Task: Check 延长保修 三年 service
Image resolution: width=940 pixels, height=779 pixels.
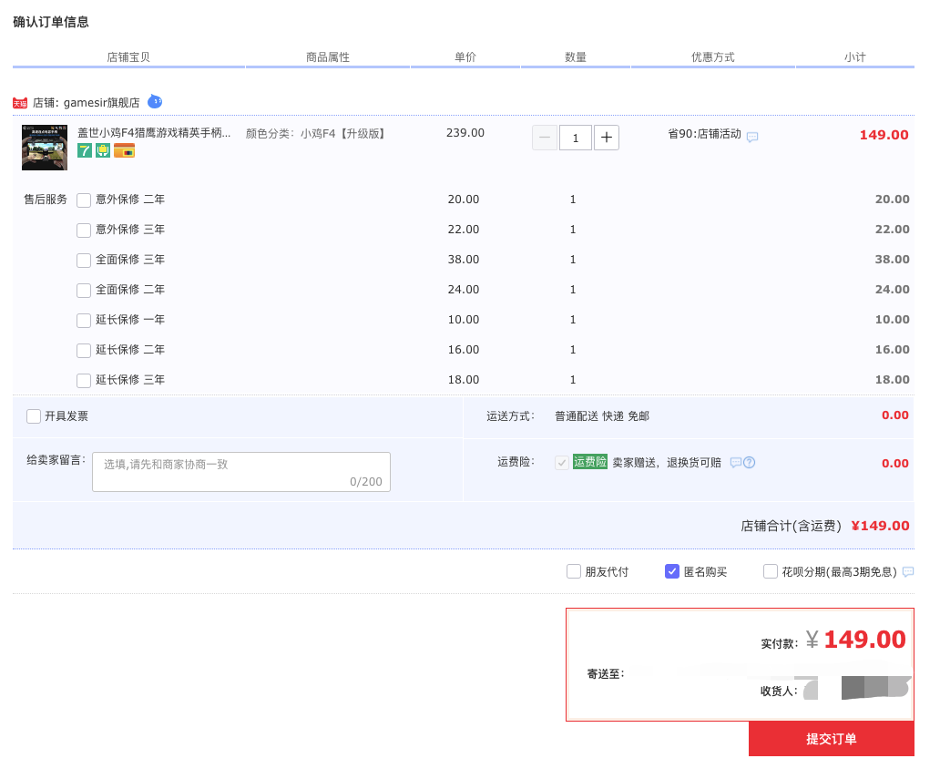Action: click(x=84, y=380)
